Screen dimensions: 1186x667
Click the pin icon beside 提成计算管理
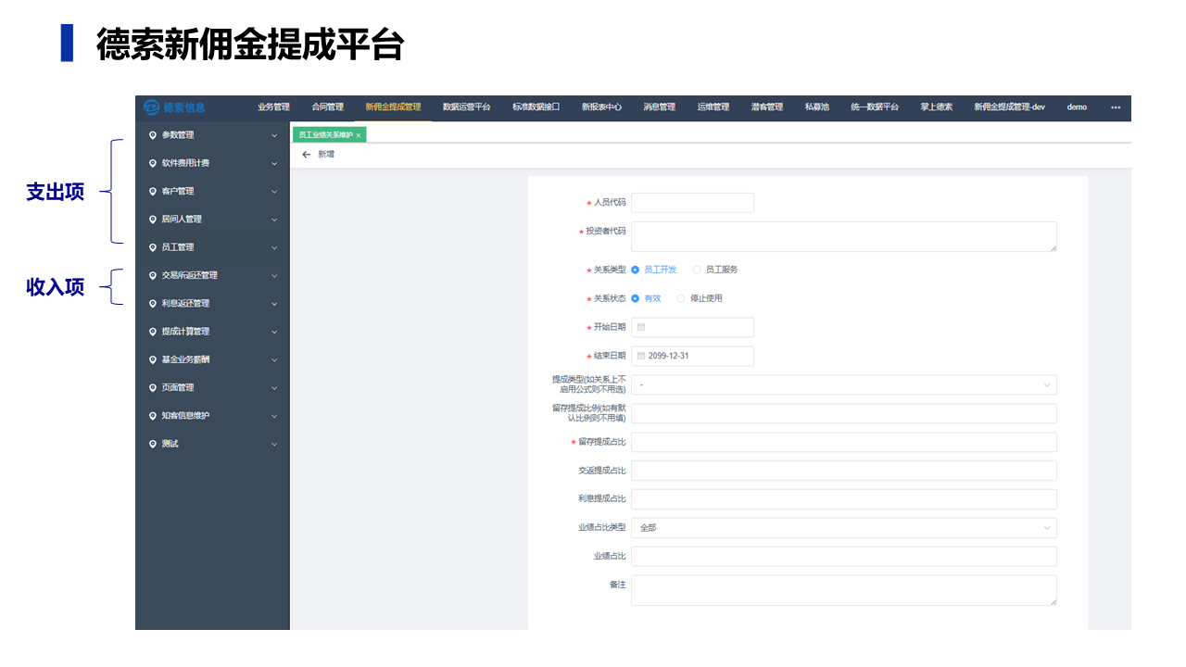click(153, 332)
